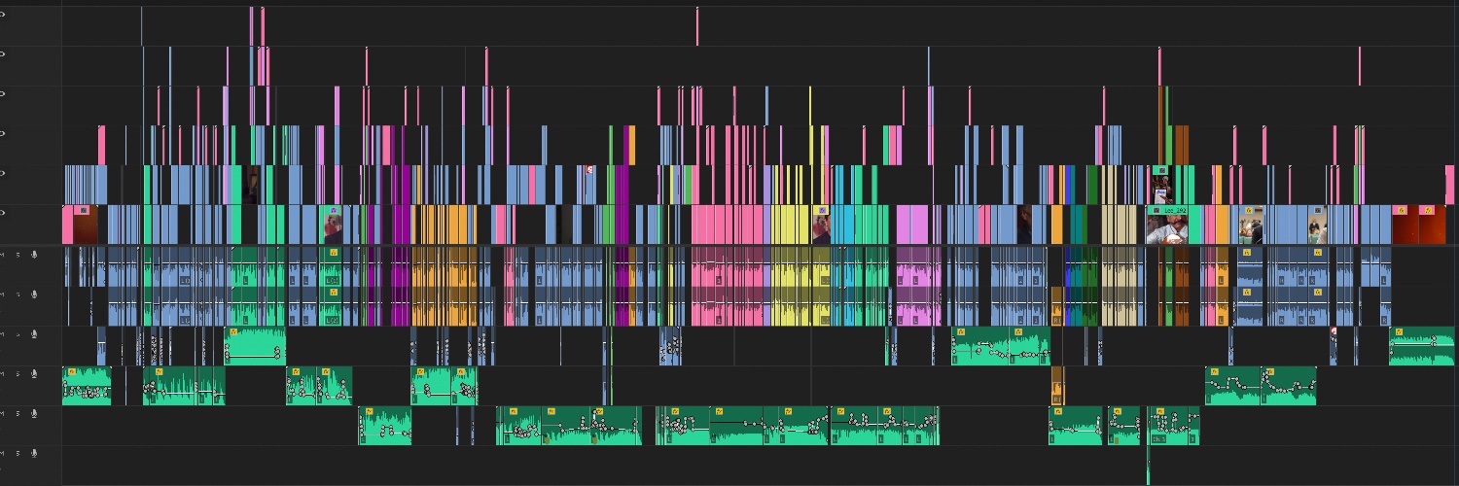The height and width of the screenshot is (486, 1459).
Task: Select the large green clip at the end of the third audio track
Action: (x=1421, y=346)
